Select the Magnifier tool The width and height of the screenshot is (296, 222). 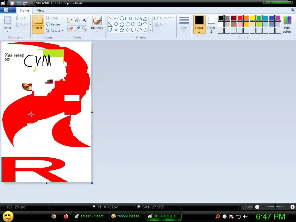(x=84, y=29)
